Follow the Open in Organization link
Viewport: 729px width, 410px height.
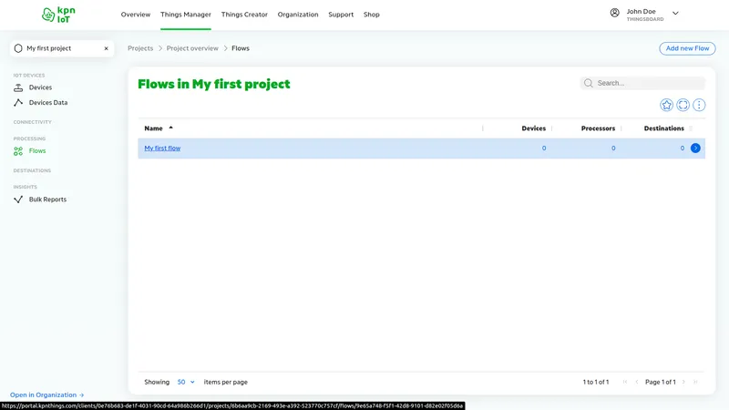(x=47, y=395)
